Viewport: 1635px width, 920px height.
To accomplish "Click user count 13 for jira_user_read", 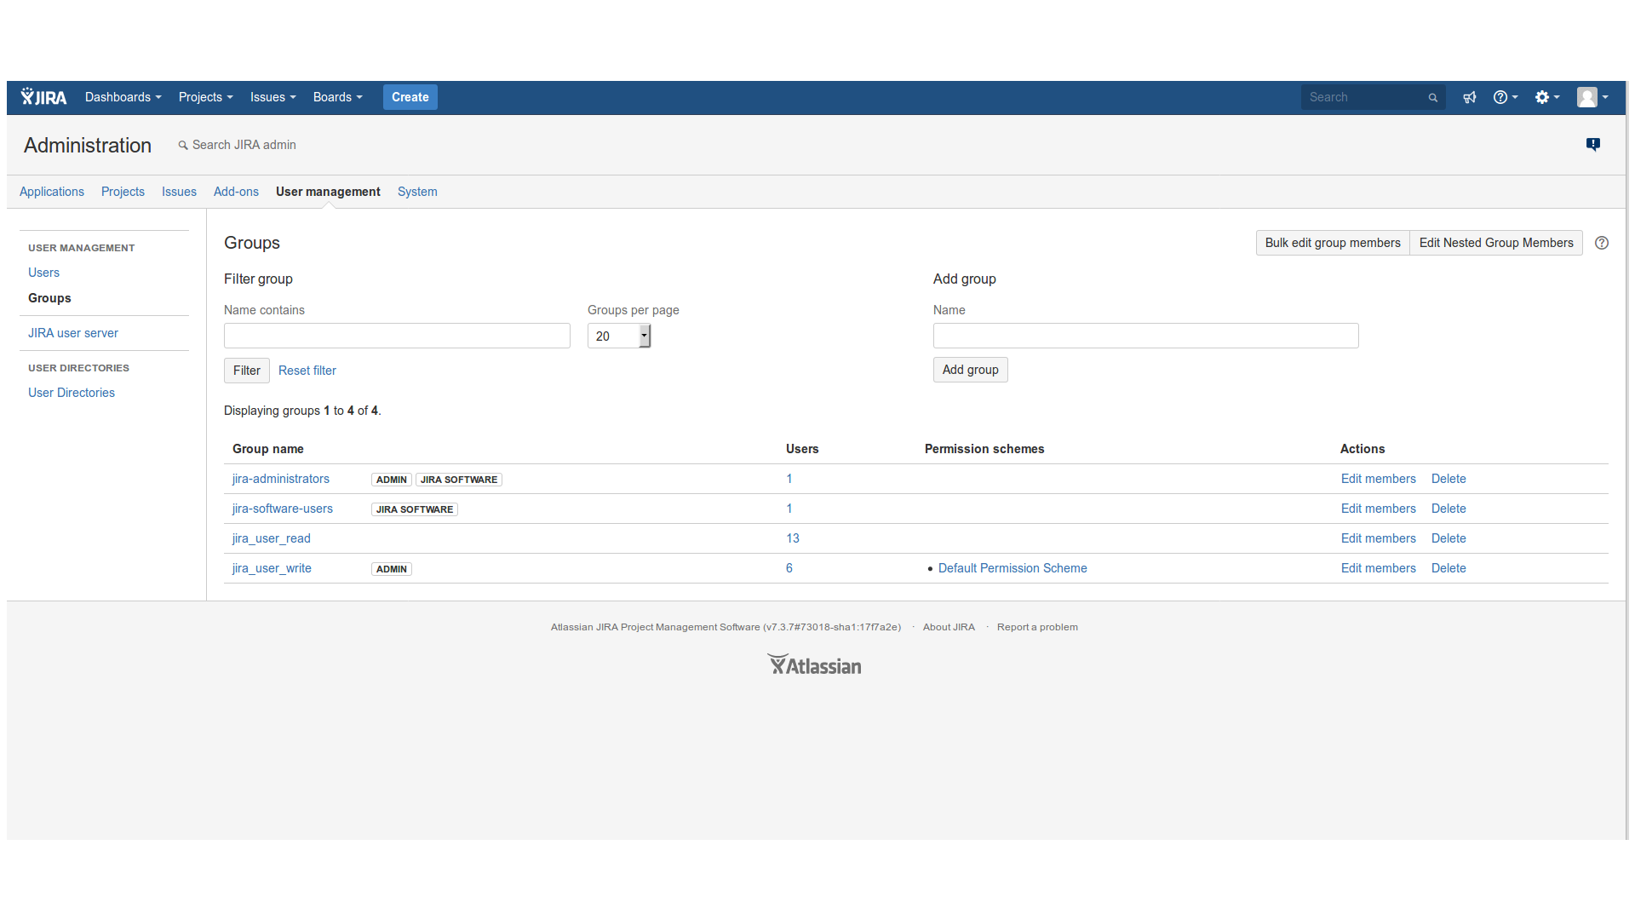I will pyautogui.click(x=793, y=538).
